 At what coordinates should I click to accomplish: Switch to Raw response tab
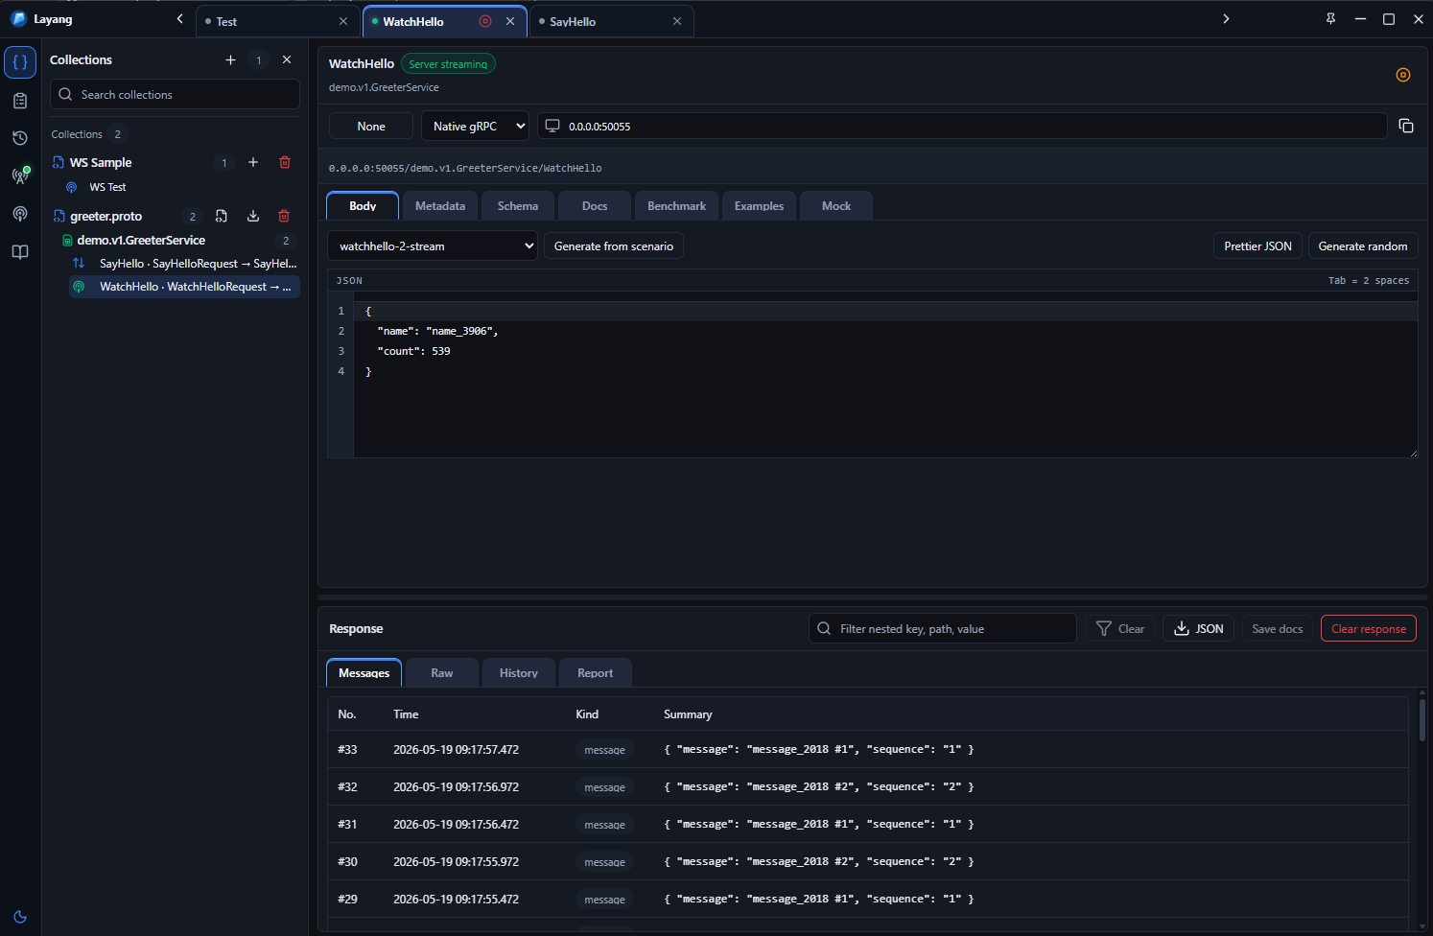441,673
